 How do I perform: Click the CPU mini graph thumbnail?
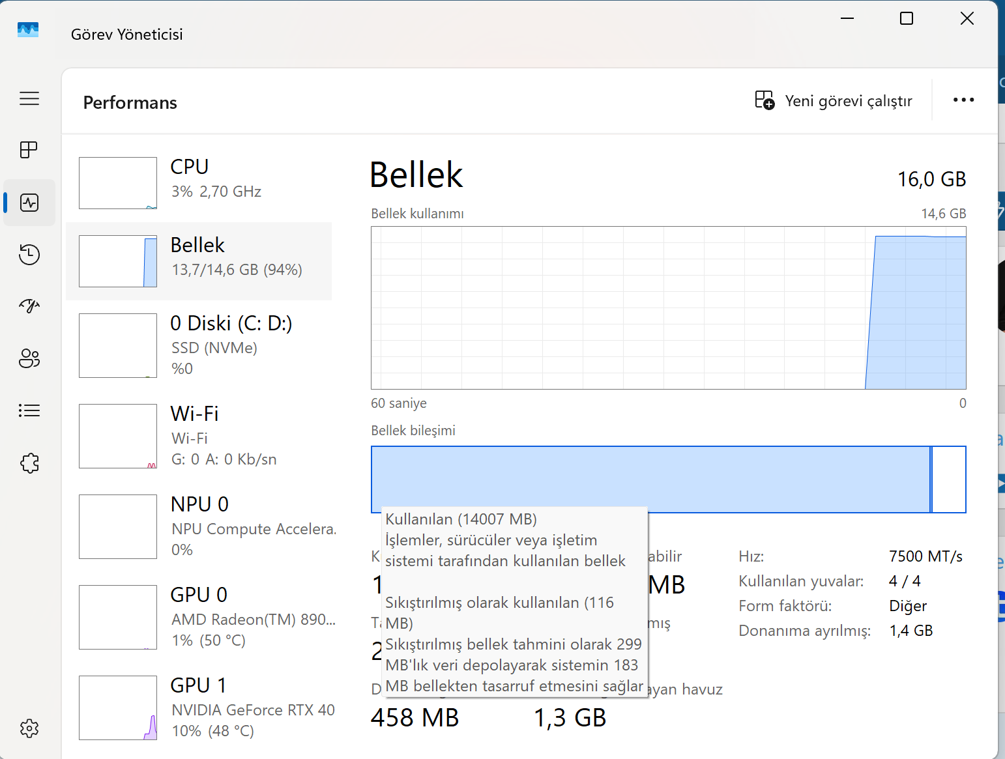pos(118,183)
